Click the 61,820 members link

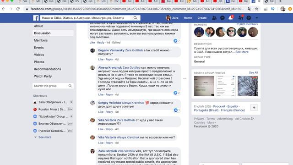pyautogui.click(x=247, y=24)
